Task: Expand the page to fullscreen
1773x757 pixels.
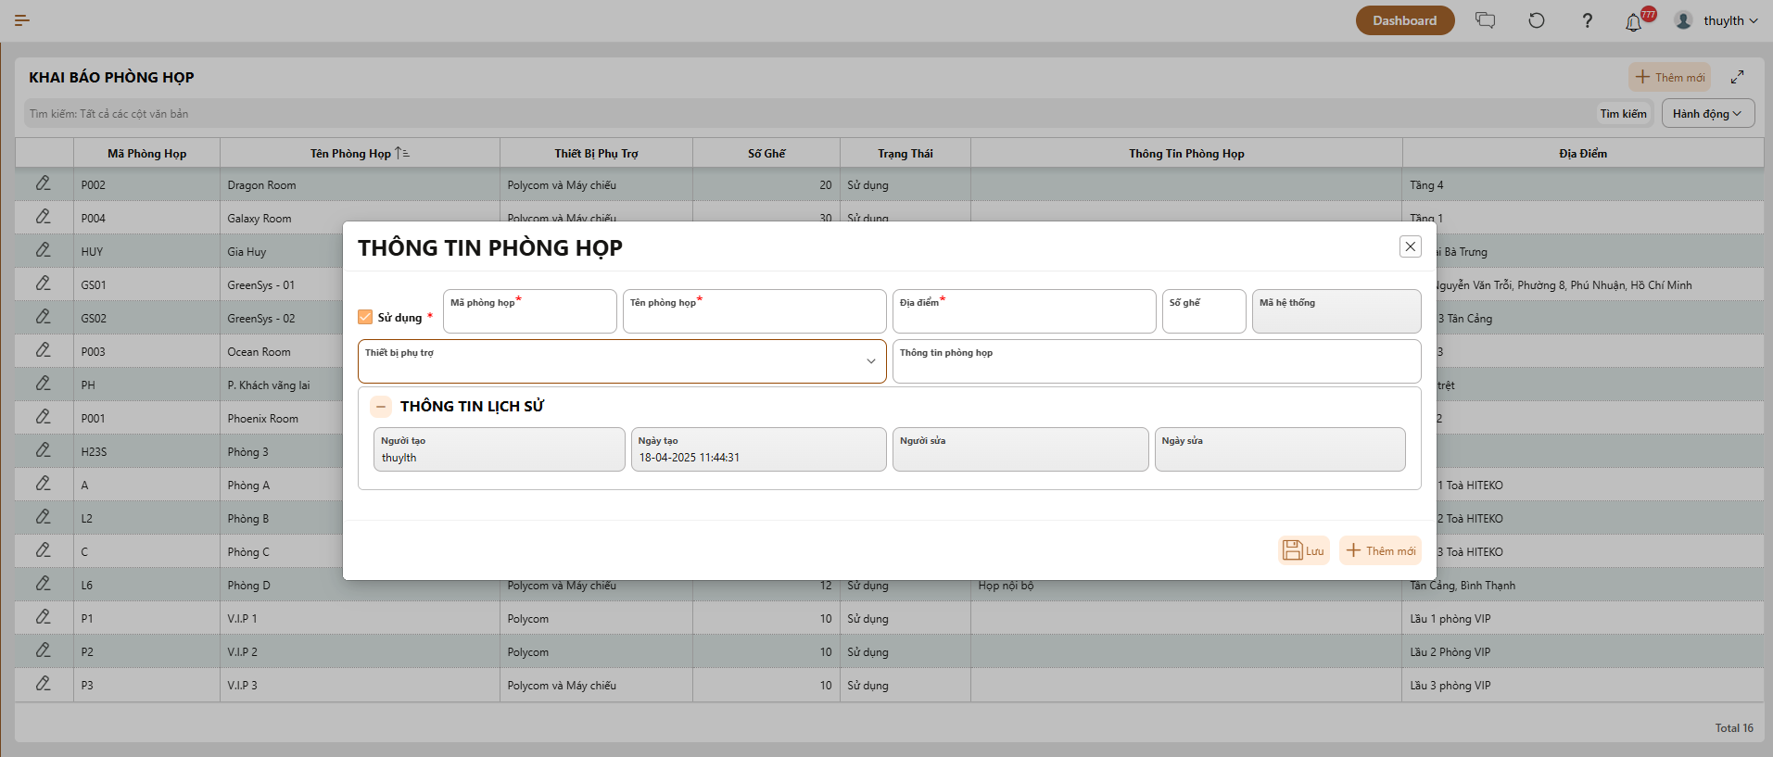Action: (x=1737, y=77)
